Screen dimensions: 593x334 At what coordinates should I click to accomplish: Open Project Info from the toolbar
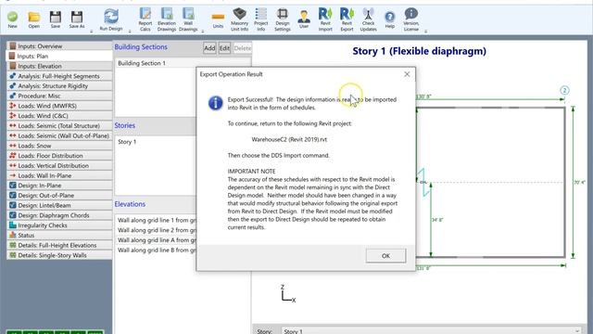pos(260,19)
